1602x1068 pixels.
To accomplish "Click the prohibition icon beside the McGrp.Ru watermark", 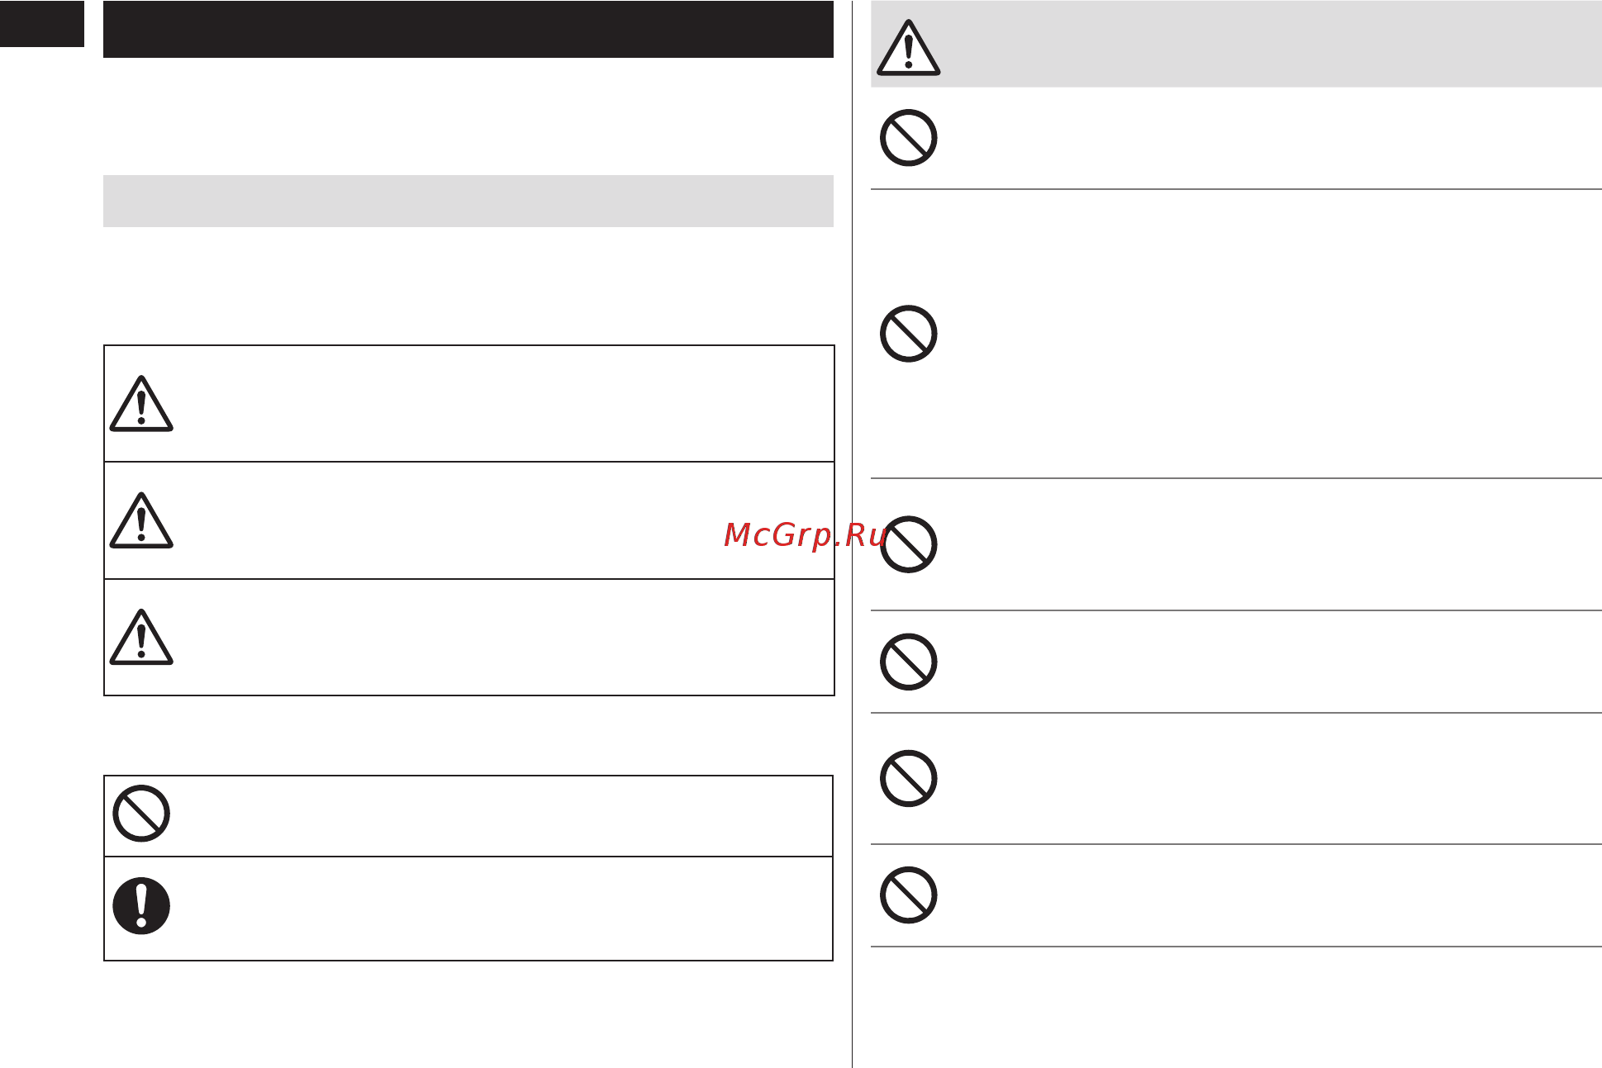I will click(908, 544).
